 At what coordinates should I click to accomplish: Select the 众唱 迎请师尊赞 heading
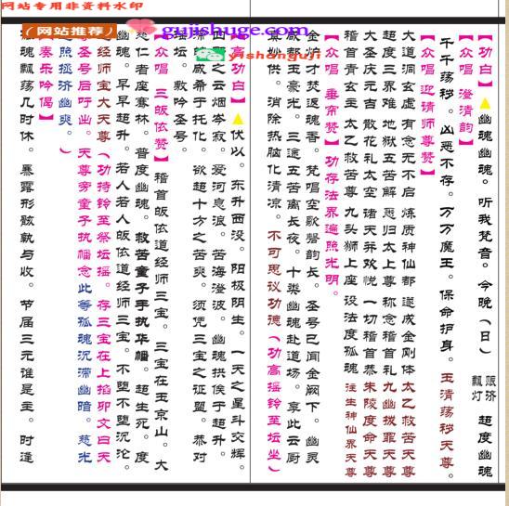(x=428, y=105)
